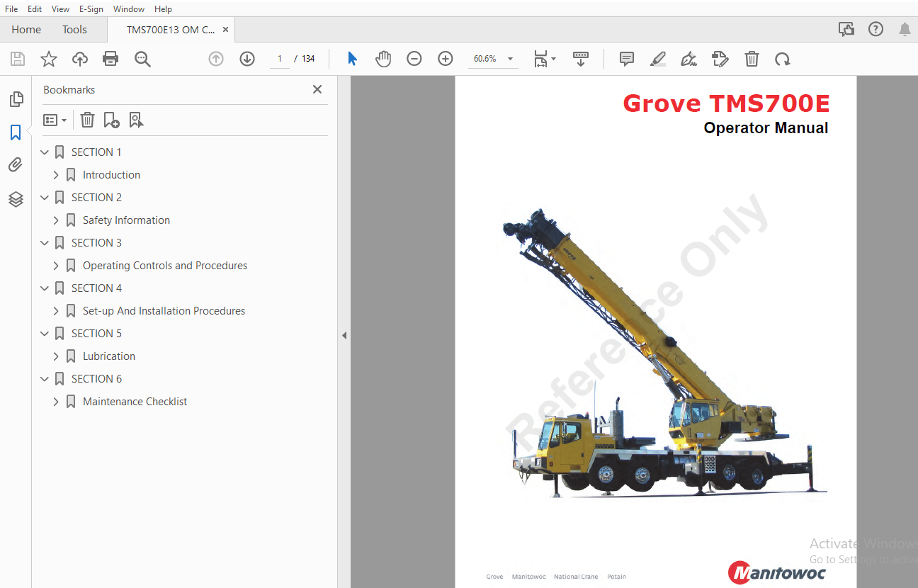Viewport: 918px width, 588px height.
Task: Open fit page options tool
Action: coord(544,59)
